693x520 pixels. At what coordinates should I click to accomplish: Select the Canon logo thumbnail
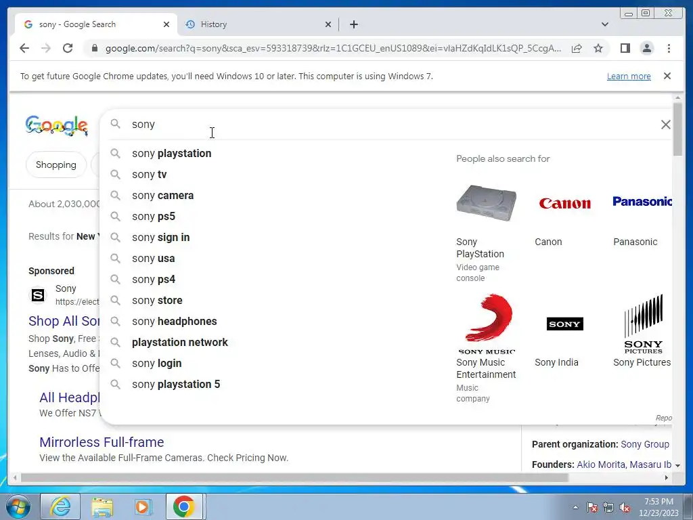point(565,203)
